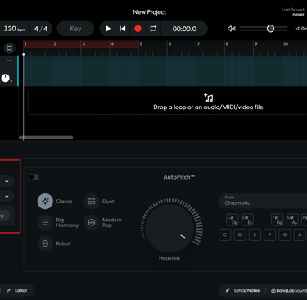Select the Modern Rap effect
Screen dimensions: 307x300
coord(92,222)
